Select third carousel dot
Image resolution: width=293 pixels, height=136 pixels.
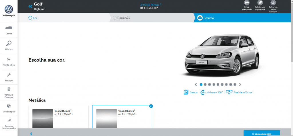209,84
